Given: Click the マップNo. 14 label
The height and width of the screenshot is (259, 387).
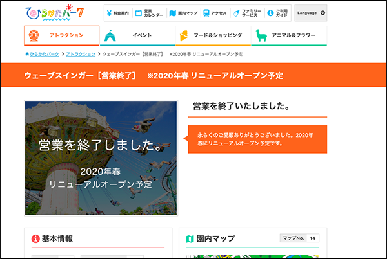Looking at the screenshot, I should pyautogui.click(x=299, y=238).
